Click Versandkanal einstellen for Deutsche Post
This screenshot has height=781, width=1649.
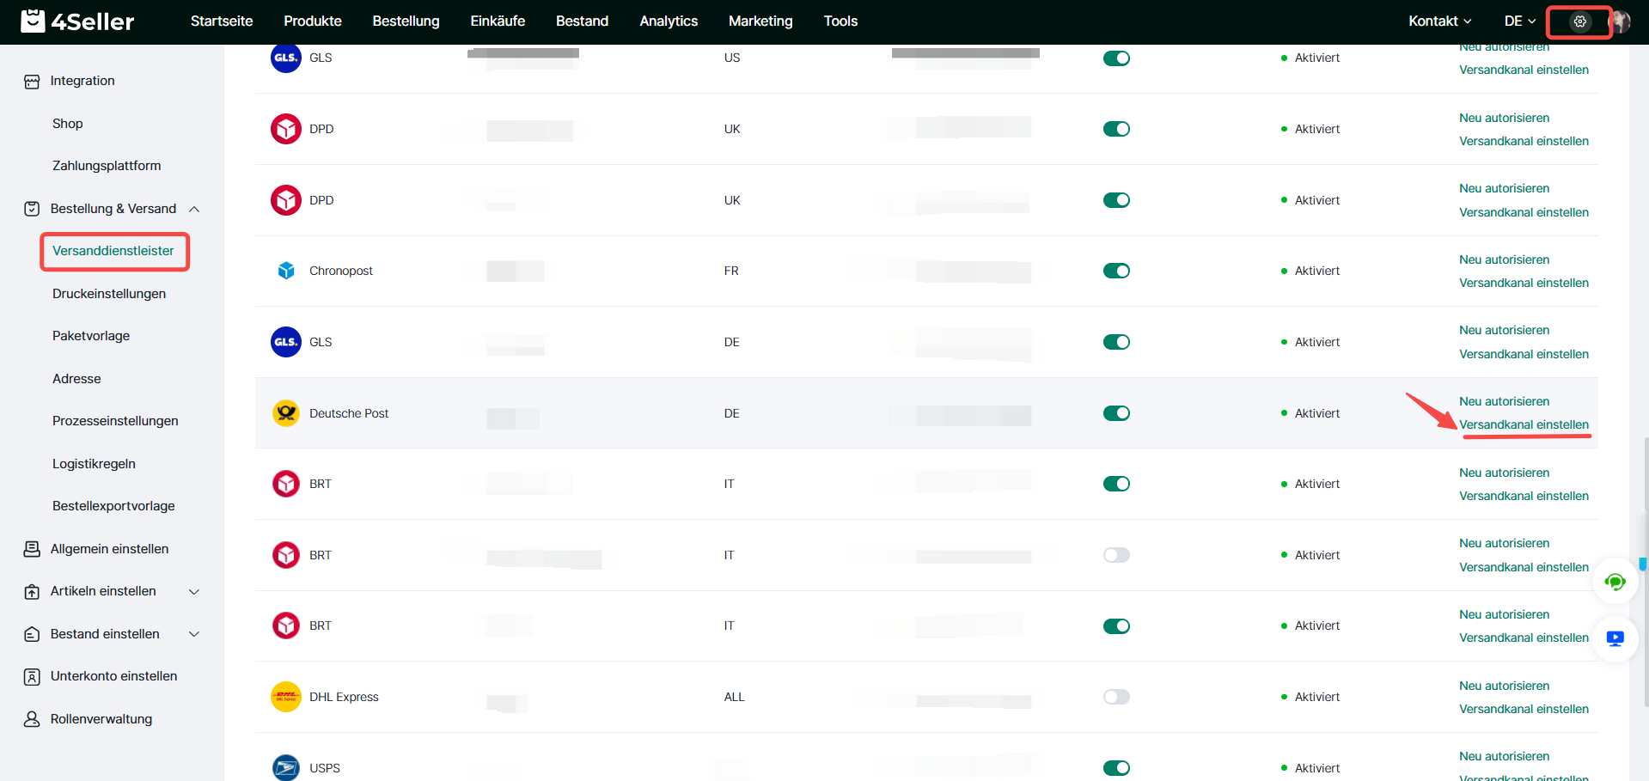coord(1524,424)
